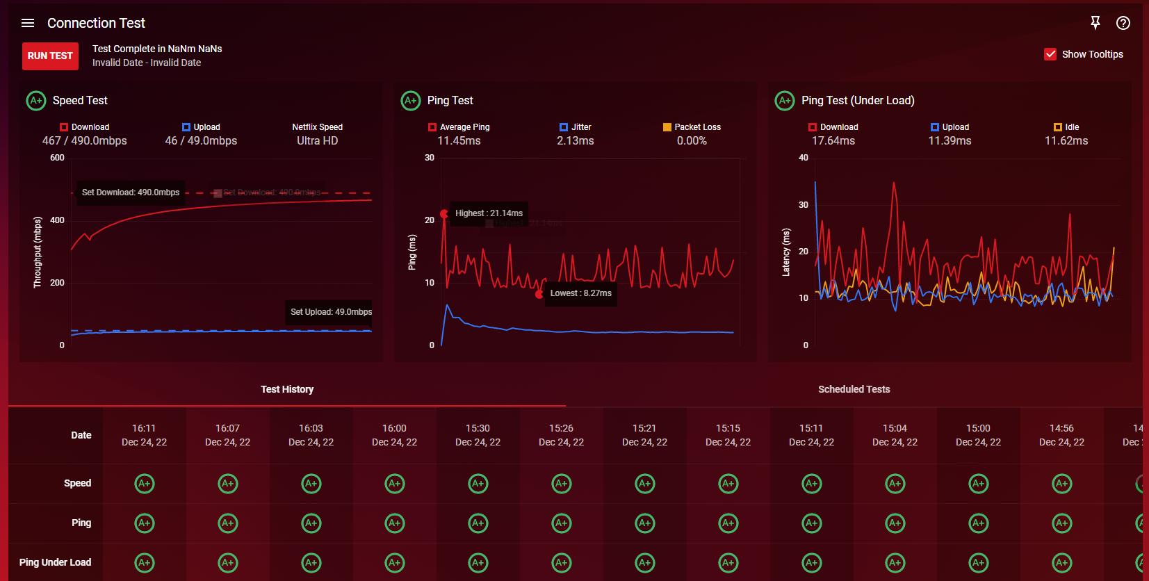Open Ping Under Load grade for 15:04
Screen dimensions: 1149x581
point(895,563)
